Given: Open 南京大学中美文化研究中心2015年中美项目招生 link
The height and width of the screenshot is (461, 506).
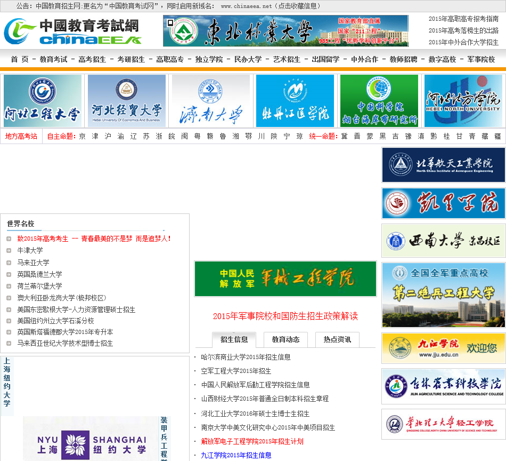Looking at the screenshot, I should coord(268,428).
